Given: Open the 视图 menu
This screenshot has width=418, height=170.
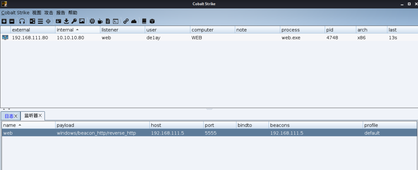Looking at the screenshot, I should 36,12.
